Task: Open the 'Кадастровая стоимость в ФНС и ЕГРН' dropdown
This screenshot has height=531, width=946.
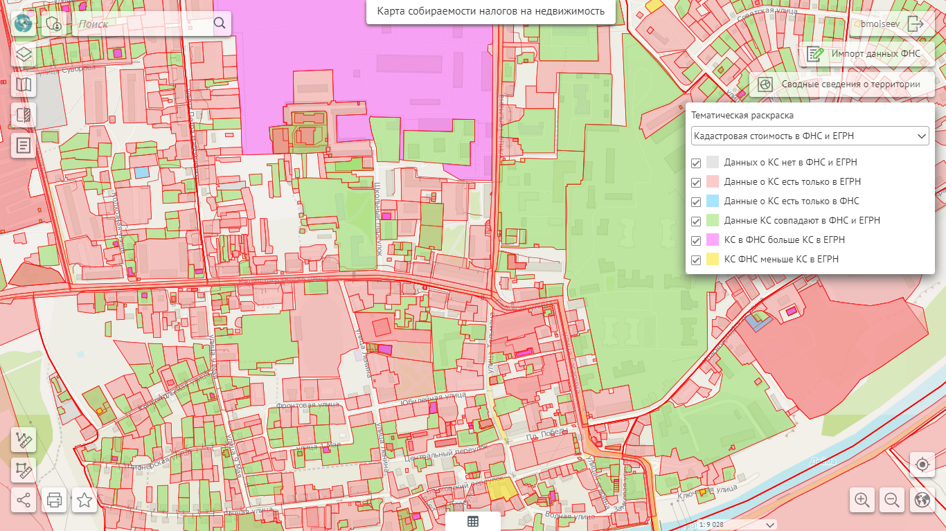Action: pyautogui.click(x=810, y=136)
